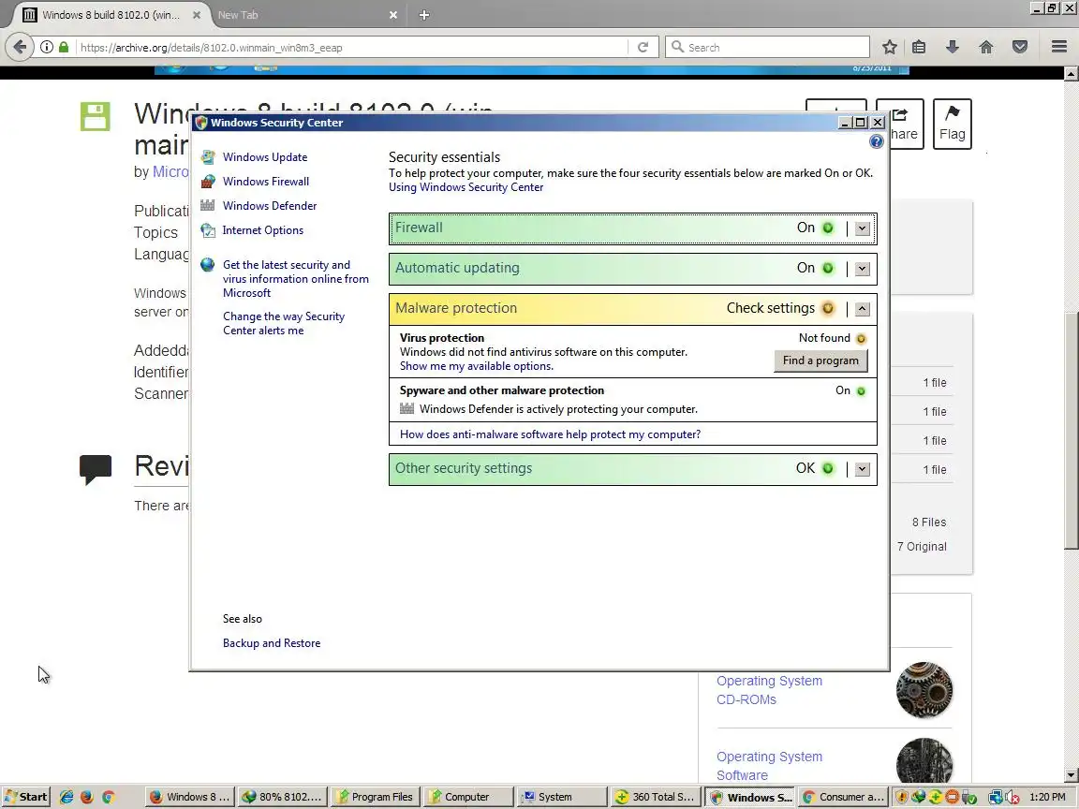Image resolution: width=1079 pixels, height=809 pixels.
Task: Open Security Center help question mark icon
Action: click(x=876, y=141)
